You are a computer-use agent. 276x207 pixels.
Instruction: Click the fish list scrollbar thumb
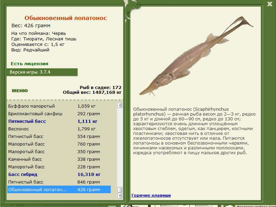pos(120,189)
